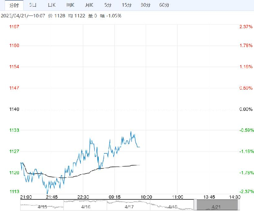Switch to the 60分 chart tab

164,5
